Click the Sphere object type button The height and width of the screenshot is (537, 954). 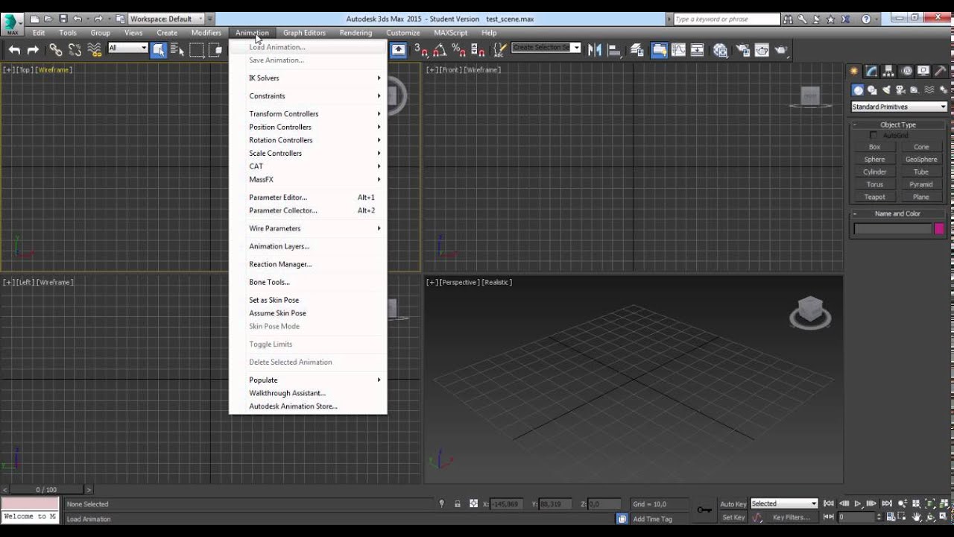(875, 160)
